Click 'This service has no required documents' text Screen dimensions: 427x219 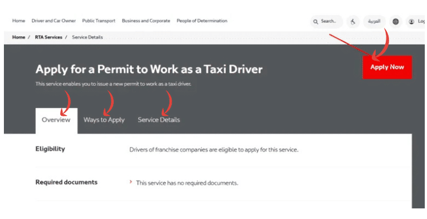click(187, 183)
